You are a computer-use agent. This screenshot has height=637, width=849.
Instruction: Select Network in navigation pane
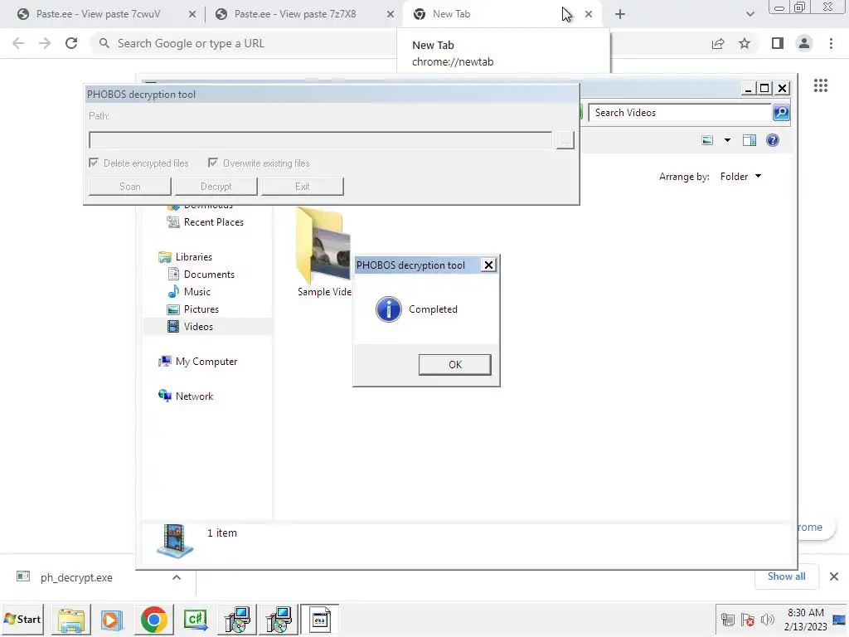[x=186, y=396]
